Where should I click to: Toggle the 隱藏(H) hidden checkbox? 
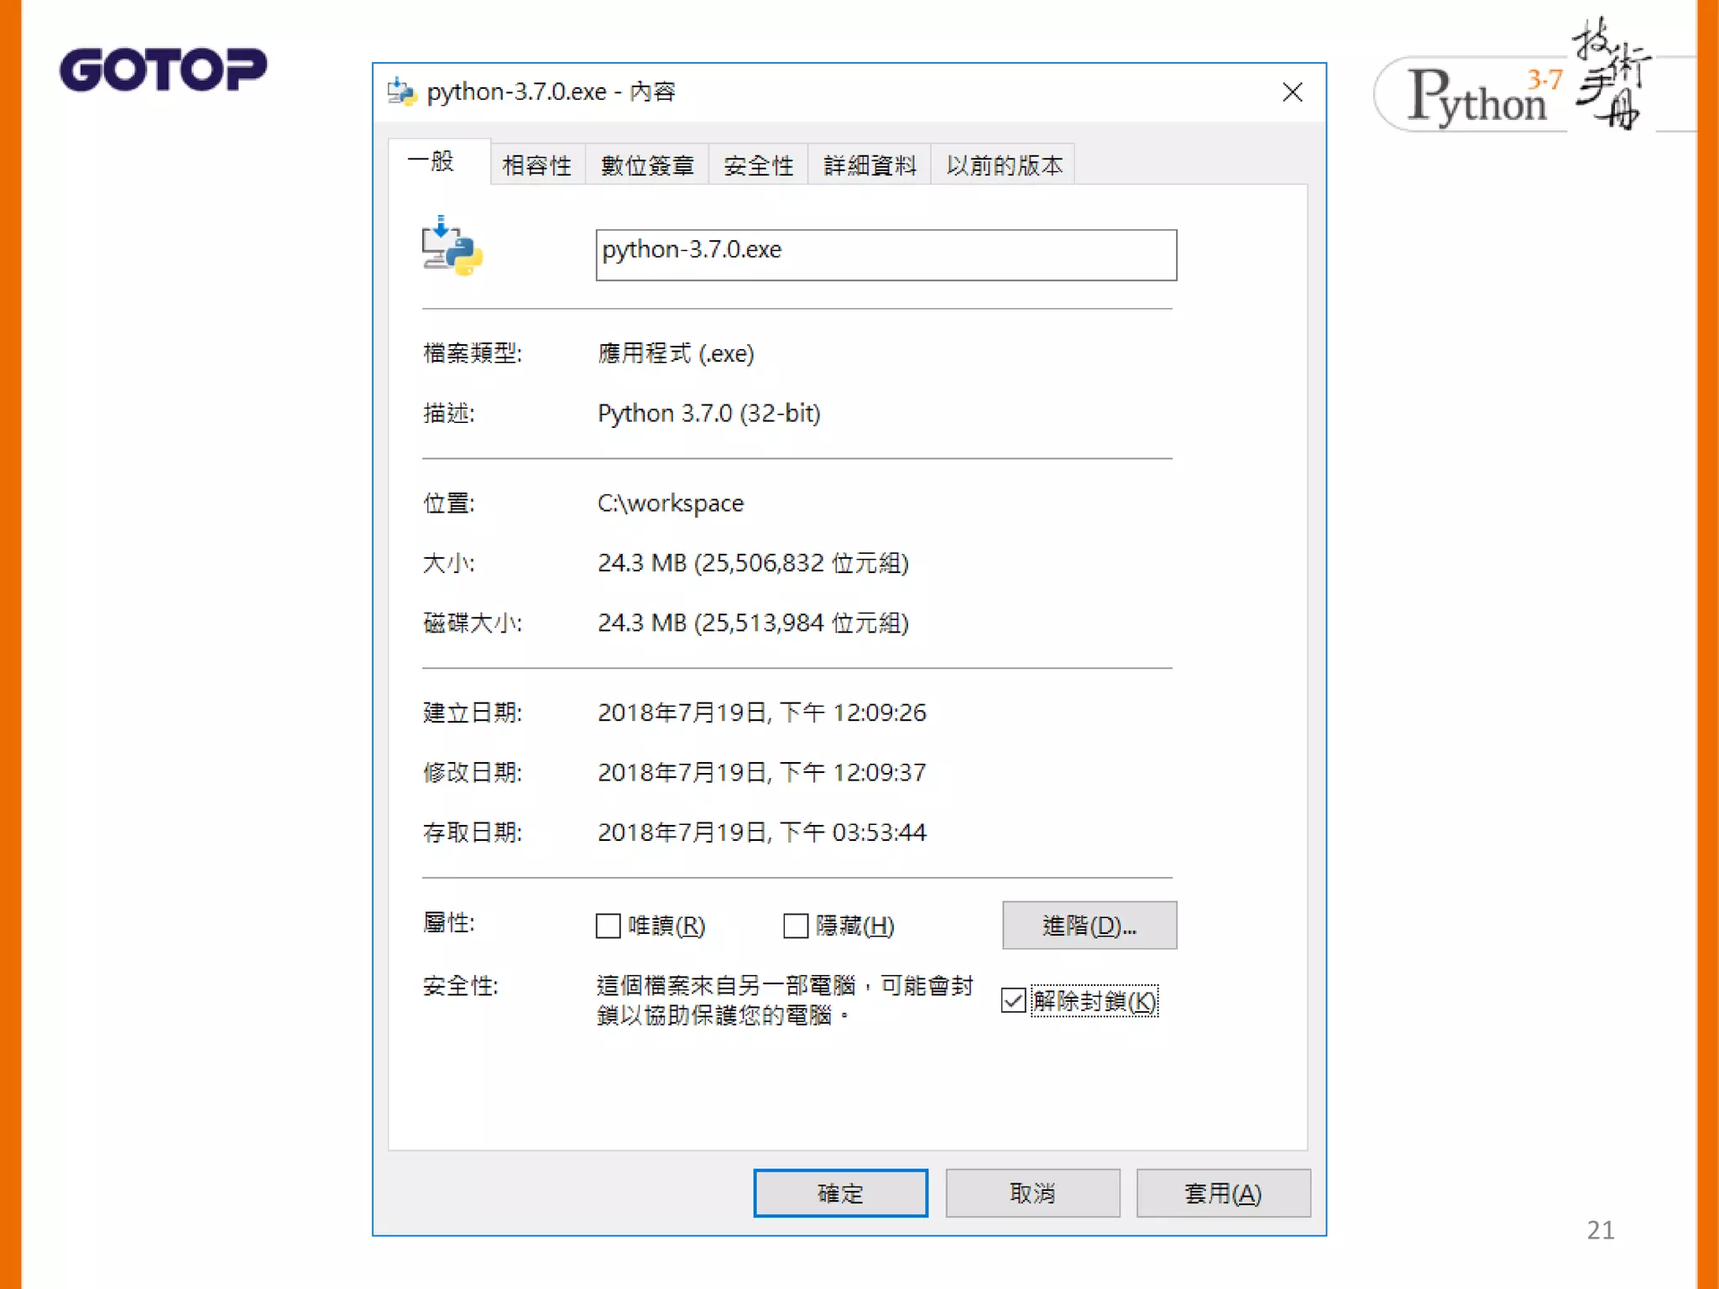[795, 926]
